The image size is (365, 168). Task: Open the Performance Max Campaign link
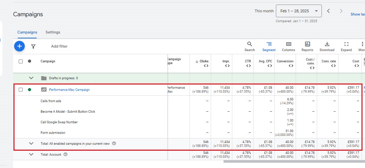click(x=69, y=90)
